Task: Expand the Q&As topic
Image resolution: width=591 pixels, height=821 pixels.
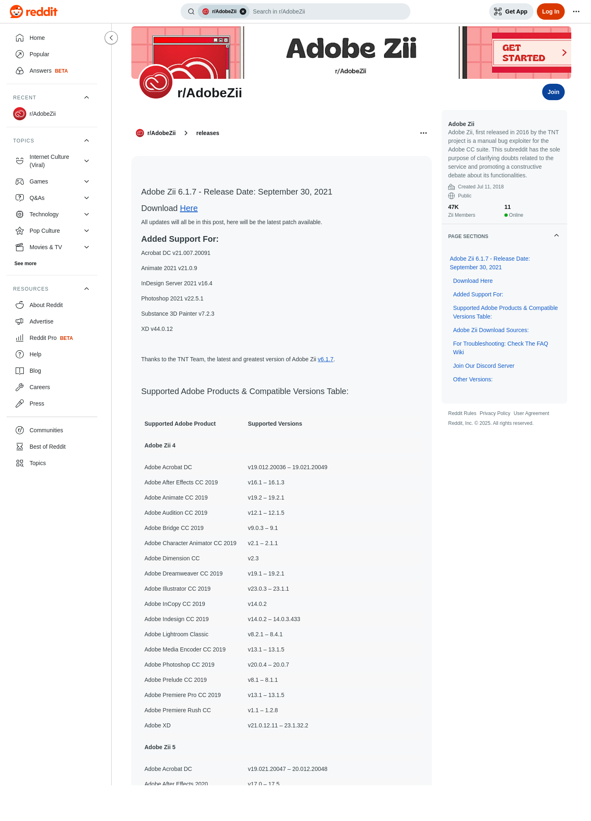Action: (x=87, y=198)
